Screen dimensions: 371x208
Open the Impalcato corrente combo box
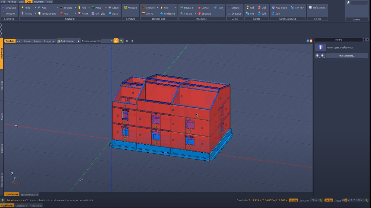coord(107,41)
